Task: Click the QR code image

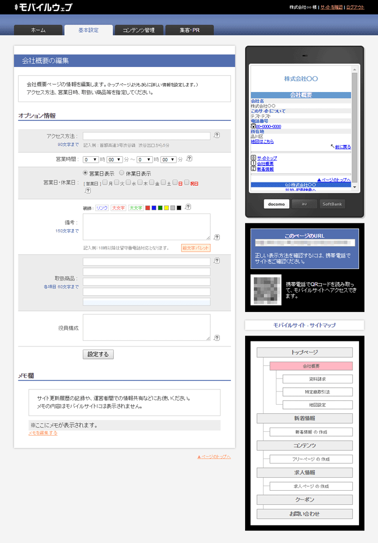Action: [266, 290]
